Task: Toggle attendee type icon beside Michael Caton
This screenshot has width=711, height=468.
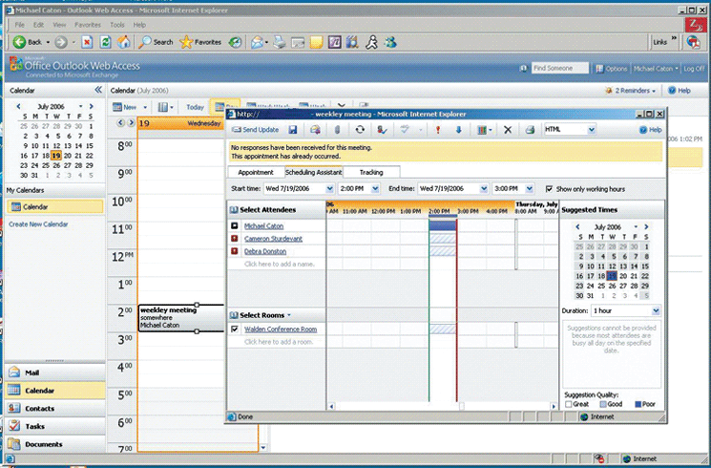Action: [235, 225]
